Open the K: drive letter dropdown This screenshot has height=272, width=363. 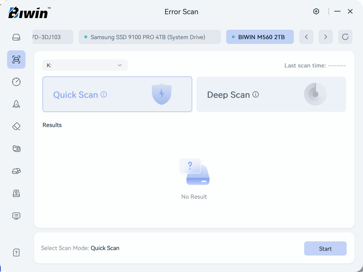(x=85, y=65)
